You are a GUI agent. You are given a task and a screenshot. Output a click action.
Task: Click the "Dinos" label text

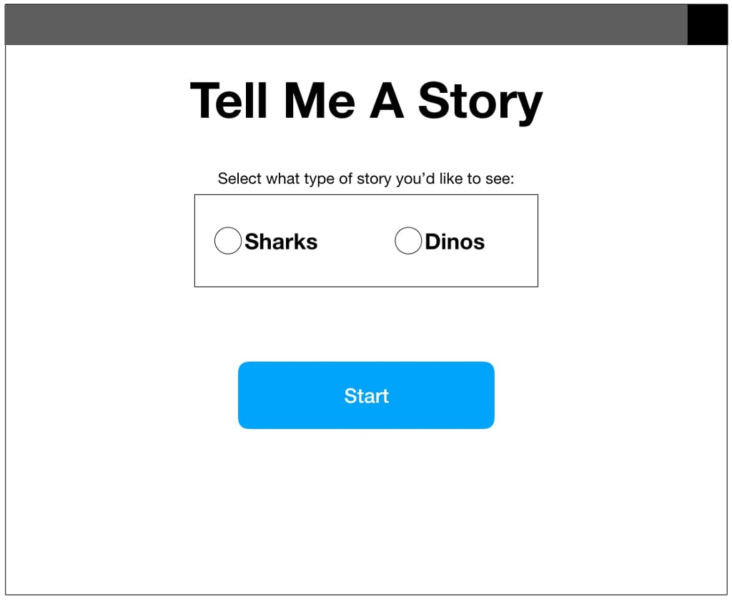click(455, 242)
